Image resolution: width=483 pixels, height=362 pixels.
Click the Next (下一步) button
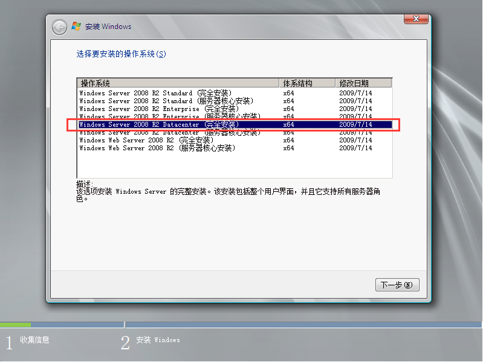point(397,285)
